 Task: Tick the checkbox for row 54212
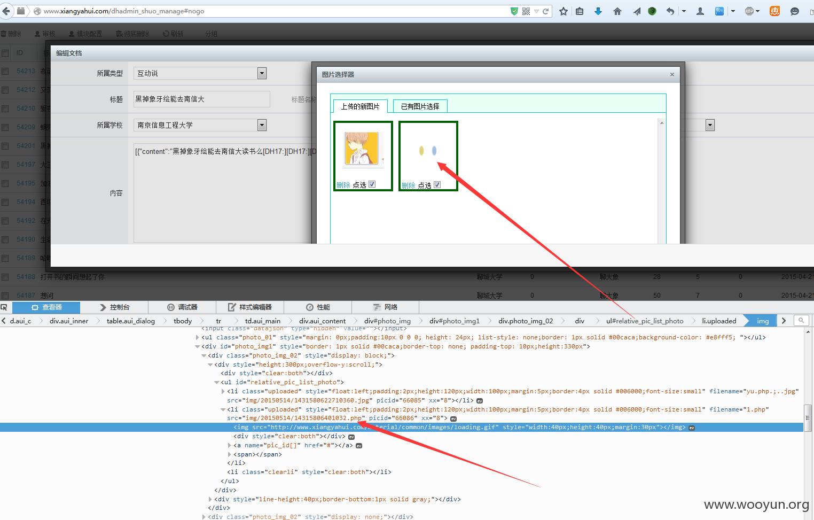(5, 90)
